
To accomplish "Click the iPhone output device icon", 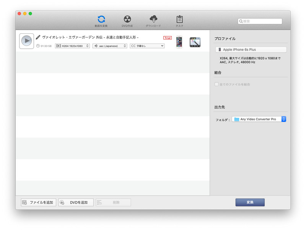I will point(179,42).
